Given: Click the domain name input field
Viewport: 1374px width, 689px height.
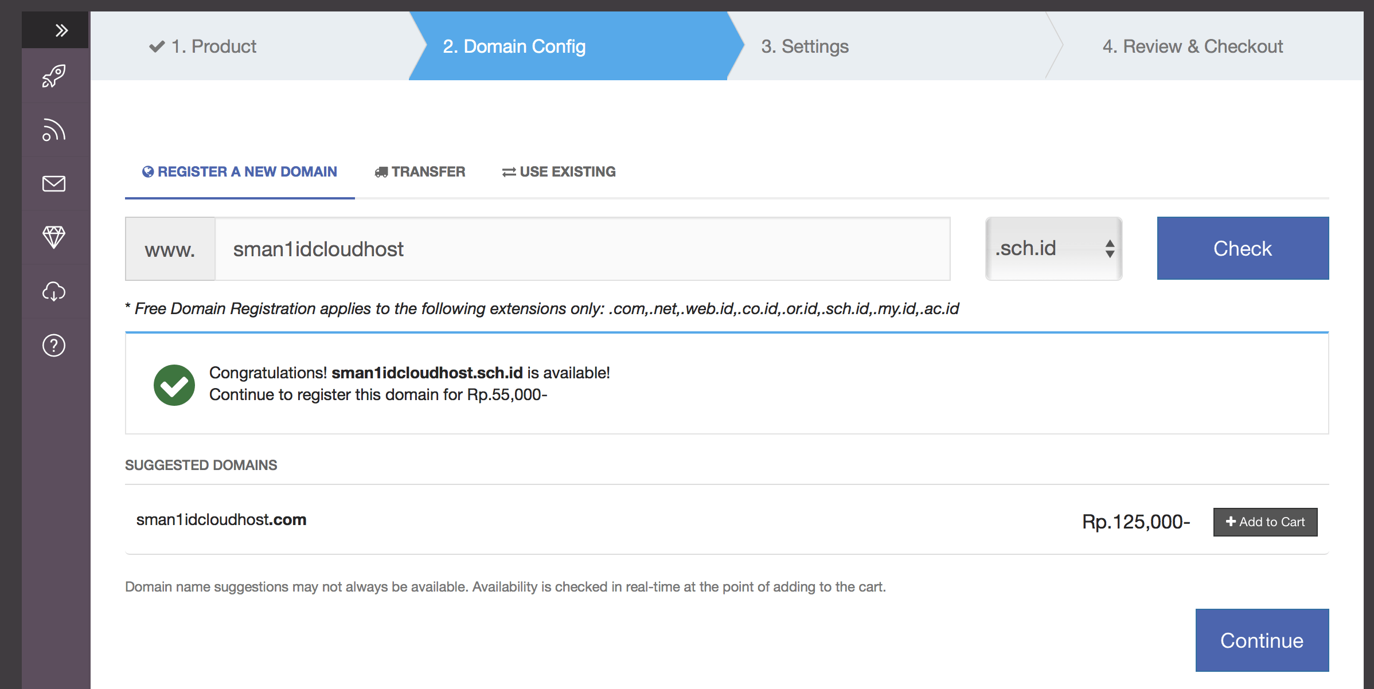Looking at the screenshot, I should [582, 249].
